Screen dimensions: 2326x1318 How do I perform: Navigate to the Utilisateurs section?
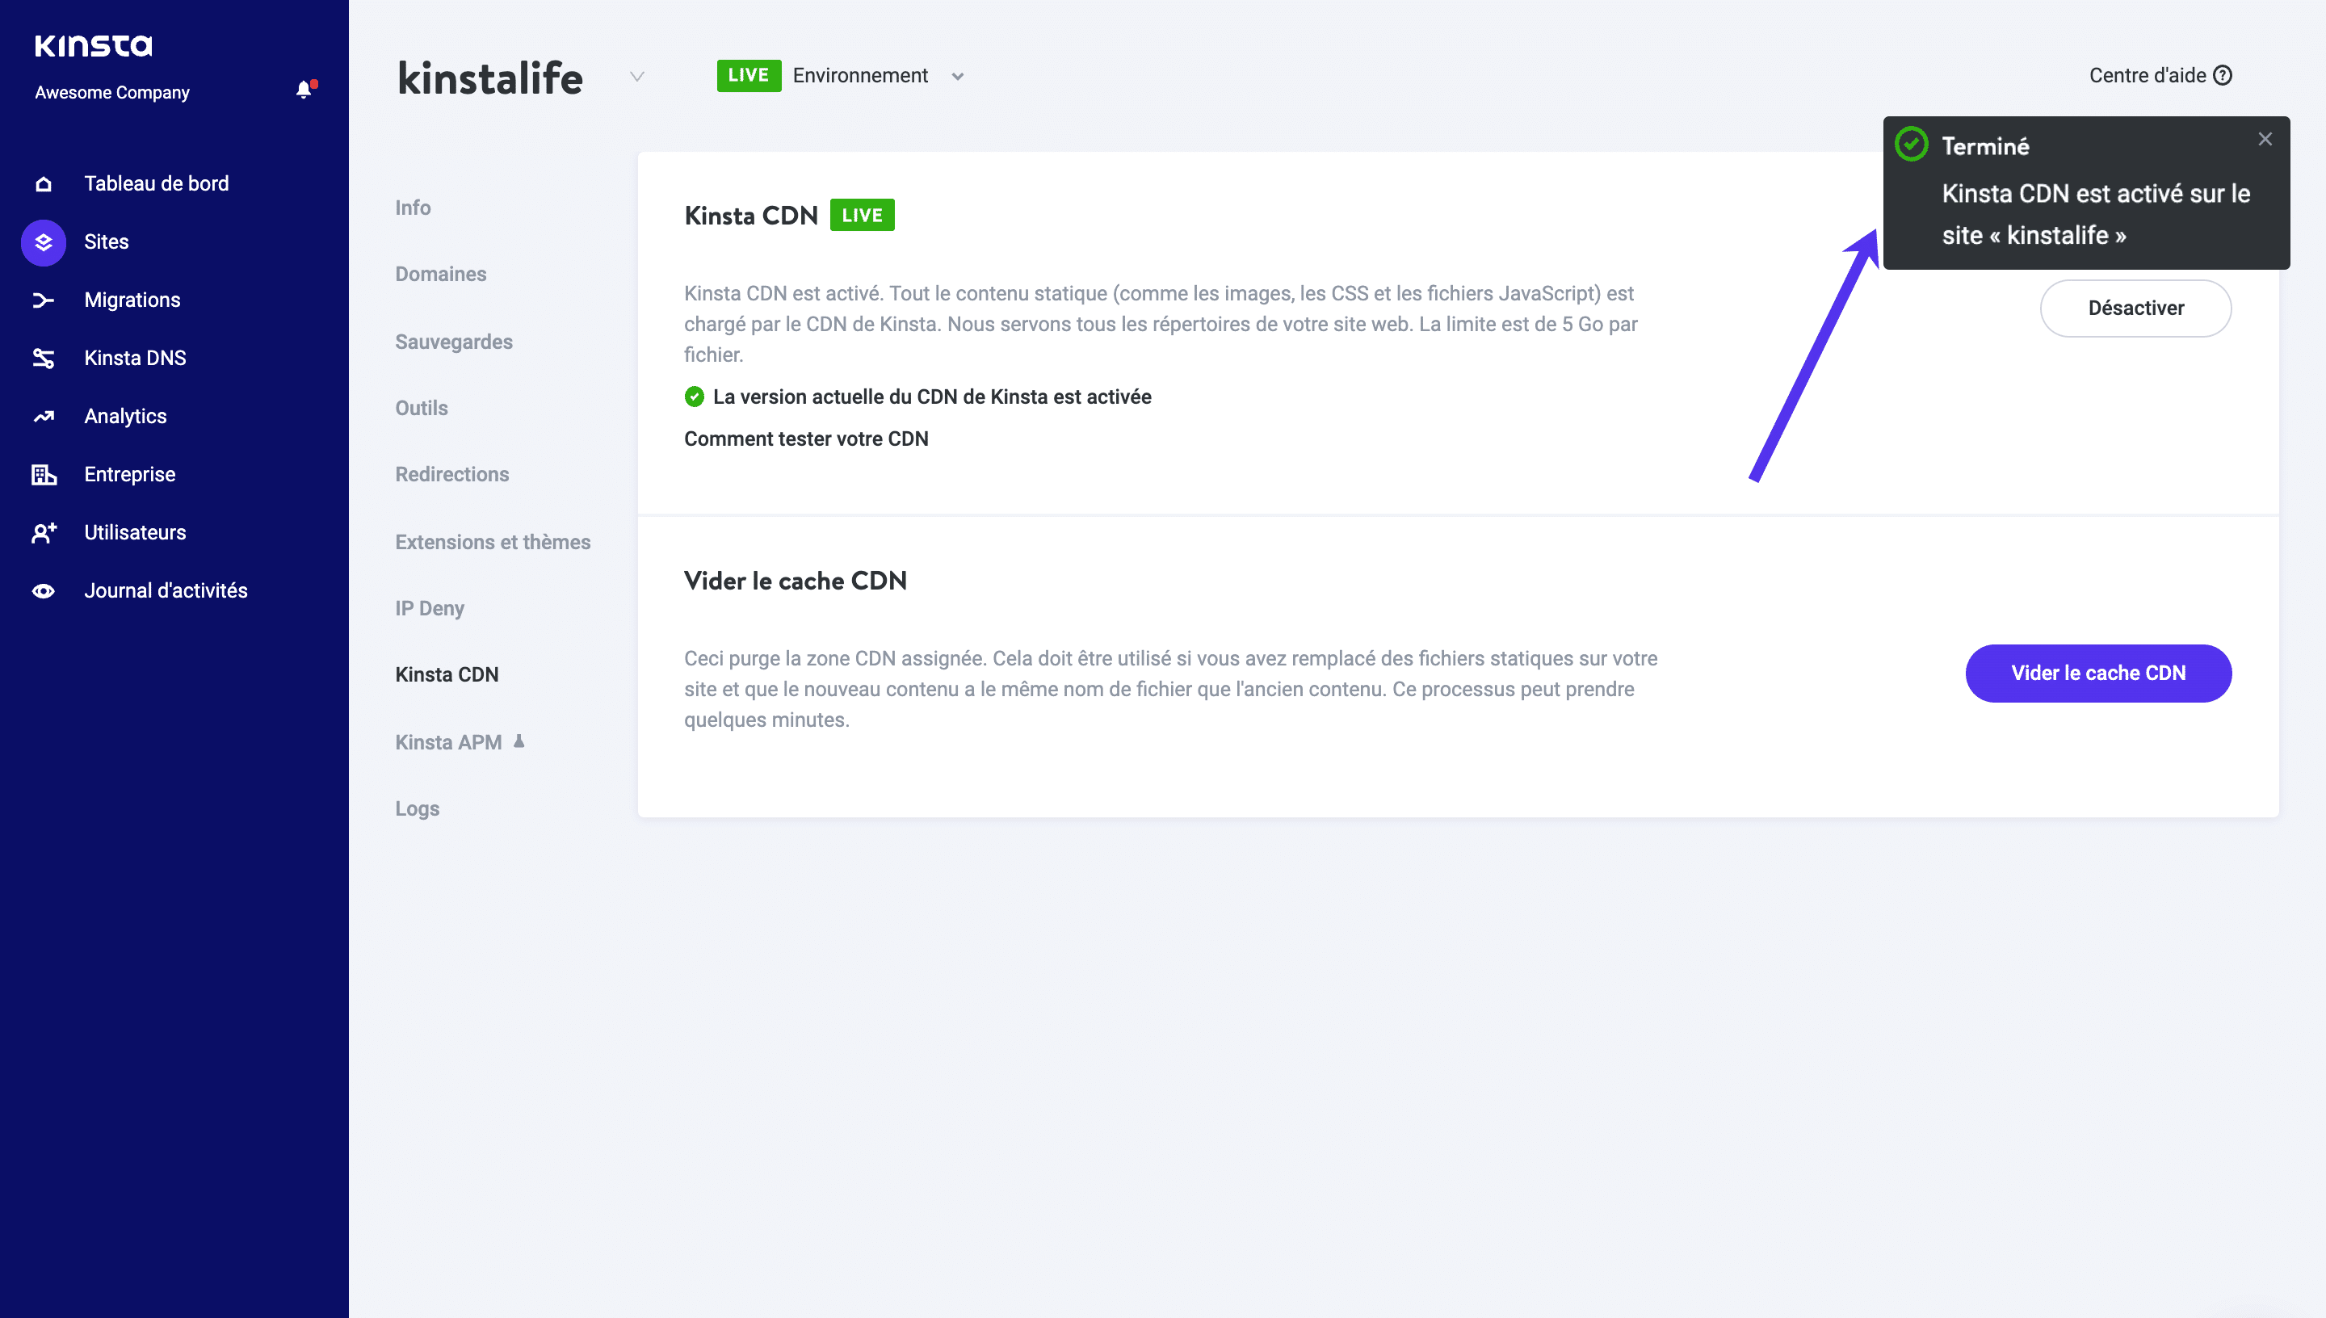[x=134, y=532]
